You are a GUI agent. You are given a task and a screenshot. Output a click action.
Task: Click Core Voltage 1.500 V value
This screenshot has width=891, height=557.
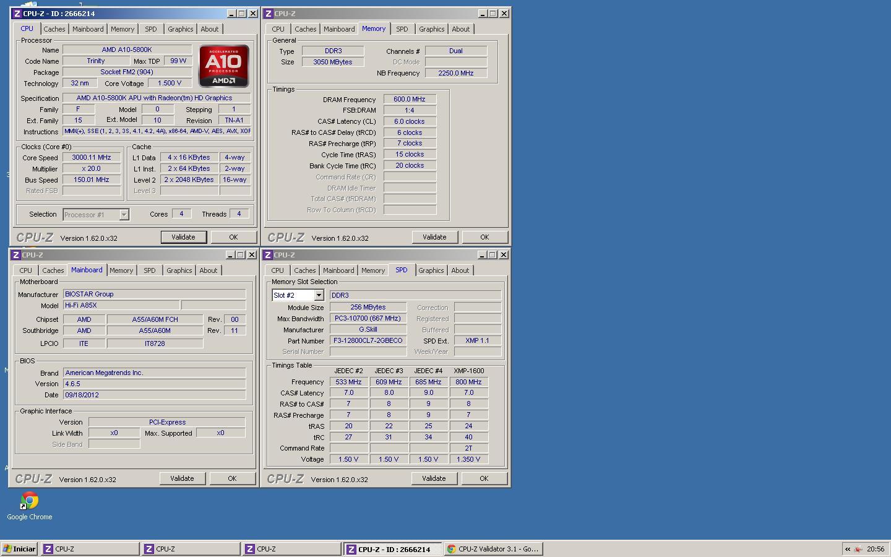[x=170, y=83]
